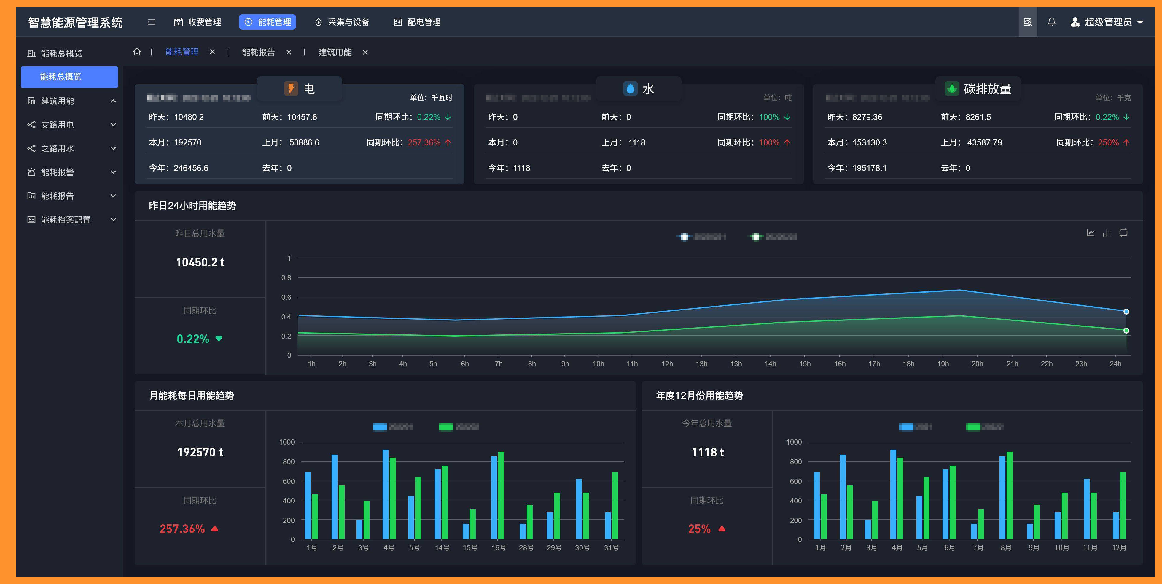Click the blue swatch in the yearly chart legend

pos(906,426)
